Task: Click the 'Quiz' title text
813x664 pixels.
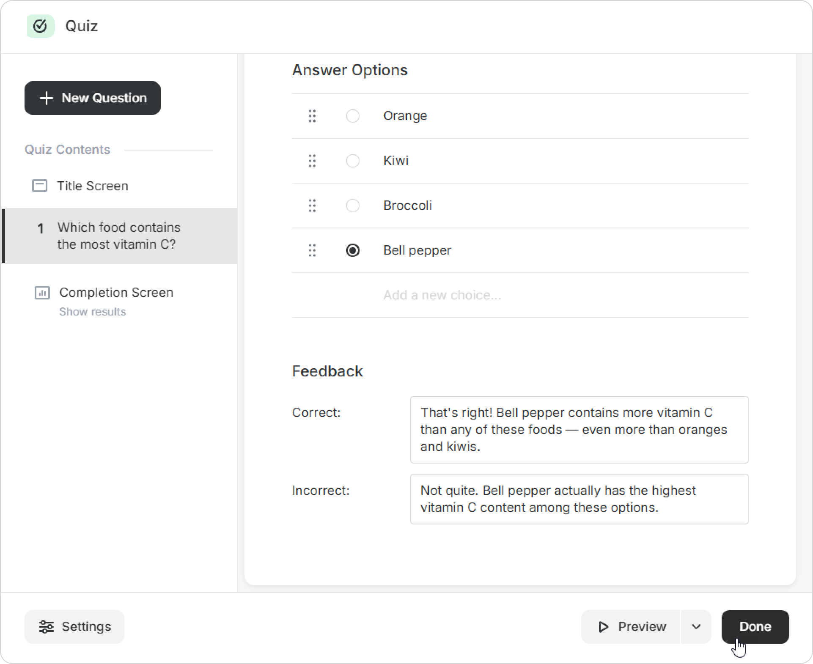Action: [x=82, y=26]
